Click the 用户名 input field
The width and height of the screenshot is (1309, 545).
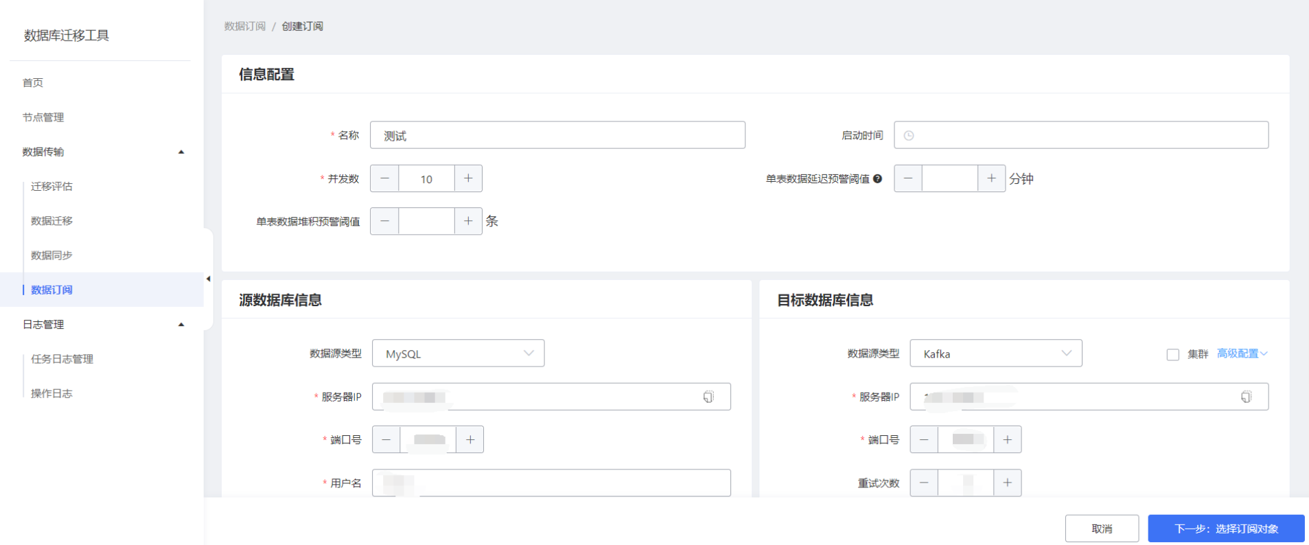pyautogui.click(x=551, y=483)
